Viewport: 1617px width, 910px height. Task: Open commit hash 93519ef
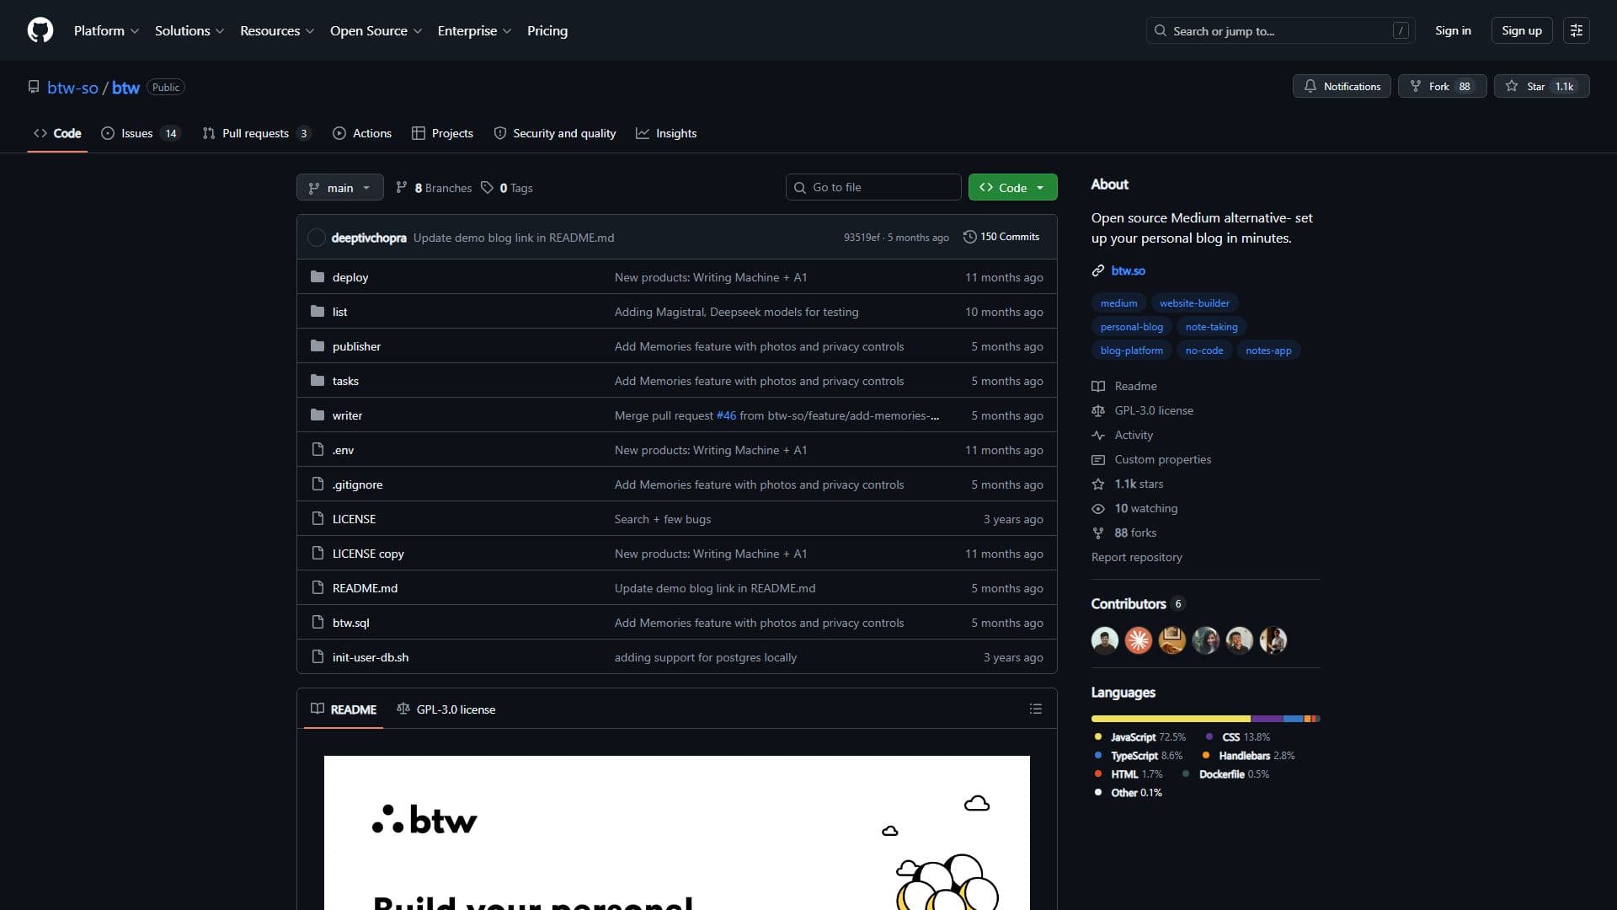coord(862,238)
